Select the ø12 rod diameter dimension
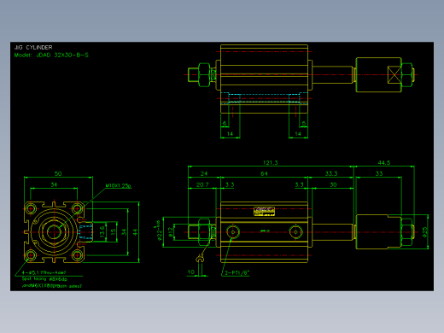This screenshot has width=444, height=333. point(171,231)
